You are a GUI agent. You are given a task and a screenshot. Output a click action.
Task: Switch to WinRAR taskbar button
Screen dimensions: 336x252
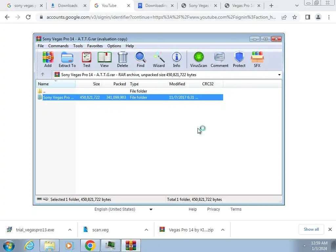[131, 245]
